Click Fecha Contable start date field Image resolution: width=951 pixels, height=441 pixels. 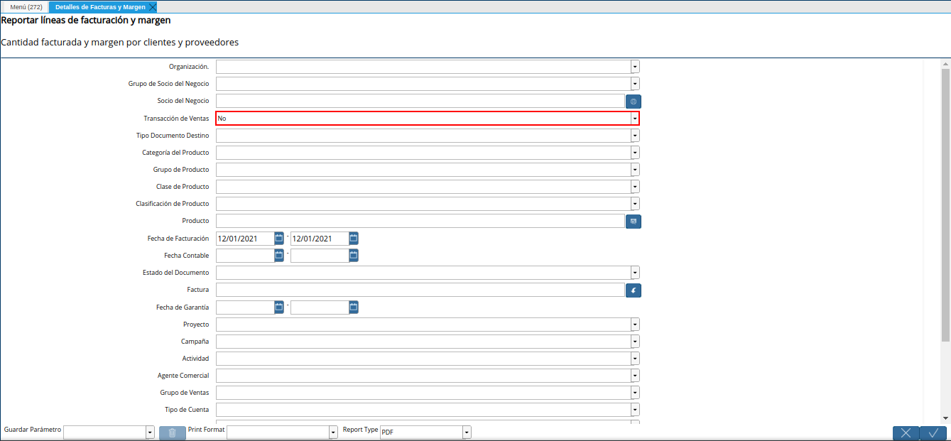point(245,256)
